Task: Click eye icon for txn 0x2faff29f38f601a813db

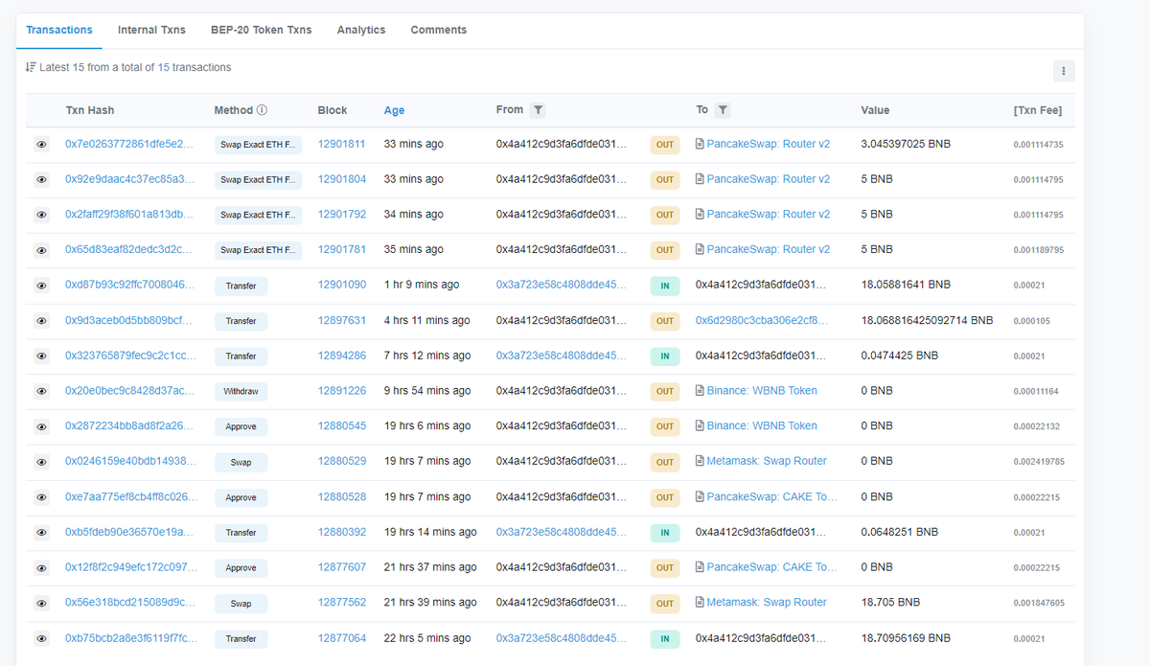Action: 41,216
